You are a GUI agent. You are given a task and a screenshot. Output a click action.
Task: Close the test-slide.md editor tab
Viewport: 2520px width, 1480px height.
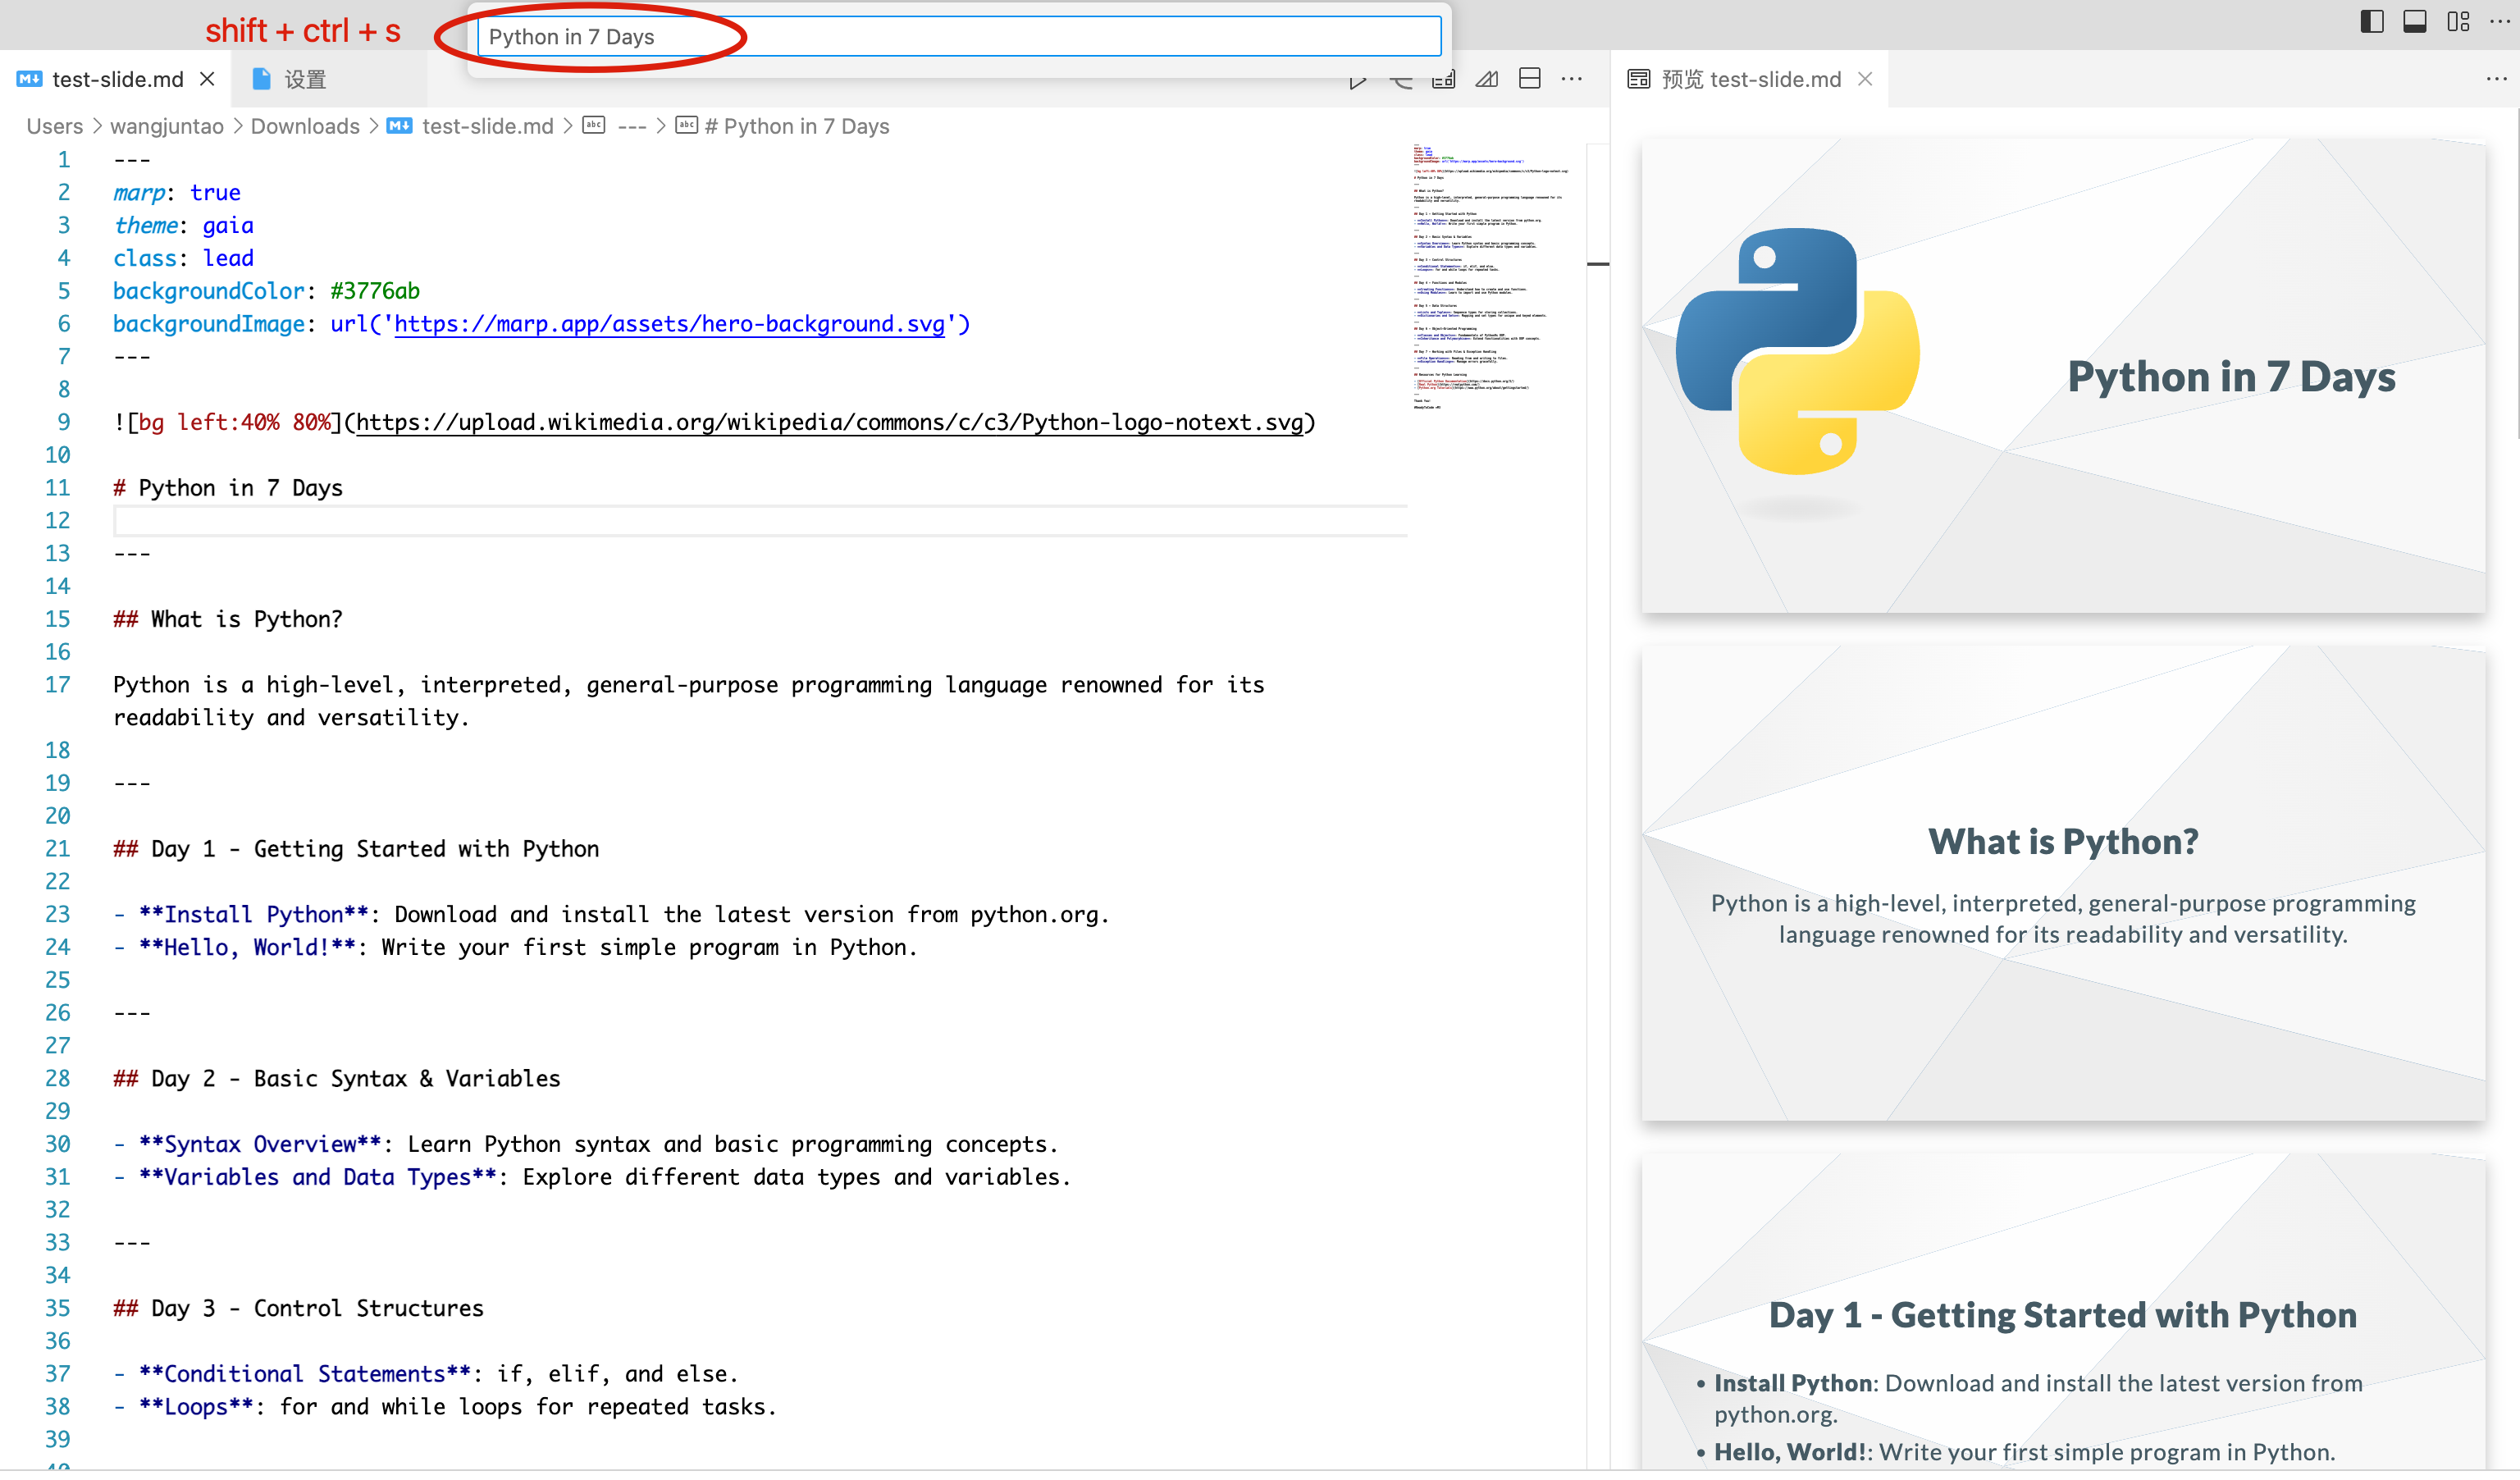(207, 79)
